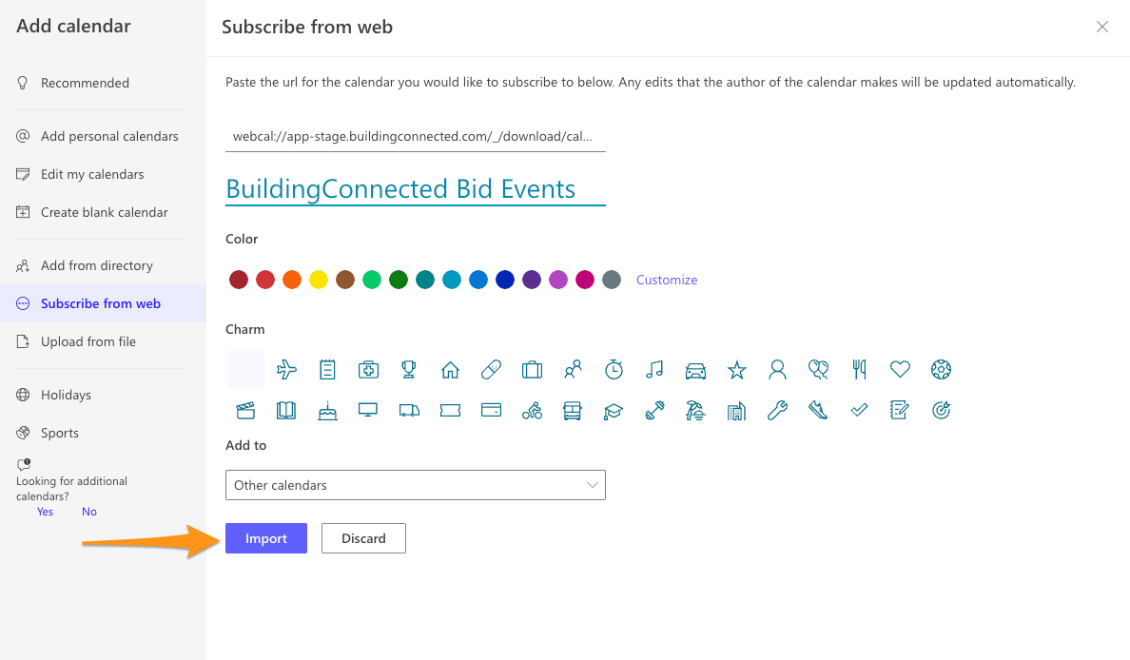Select the yellow color swatch
This screenshot has width=1130, height=660.
pyautogui.click(x=319, y=280)
